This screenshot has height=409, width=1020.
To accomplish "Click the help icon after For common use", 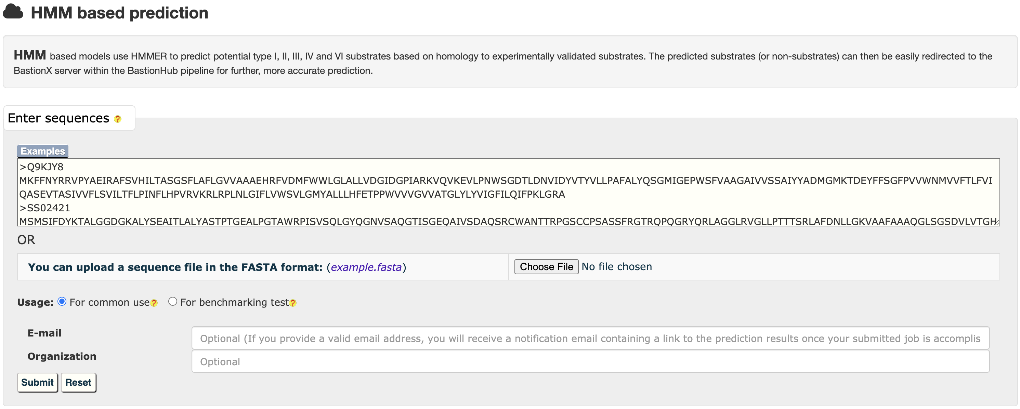I will coord(154,303).
